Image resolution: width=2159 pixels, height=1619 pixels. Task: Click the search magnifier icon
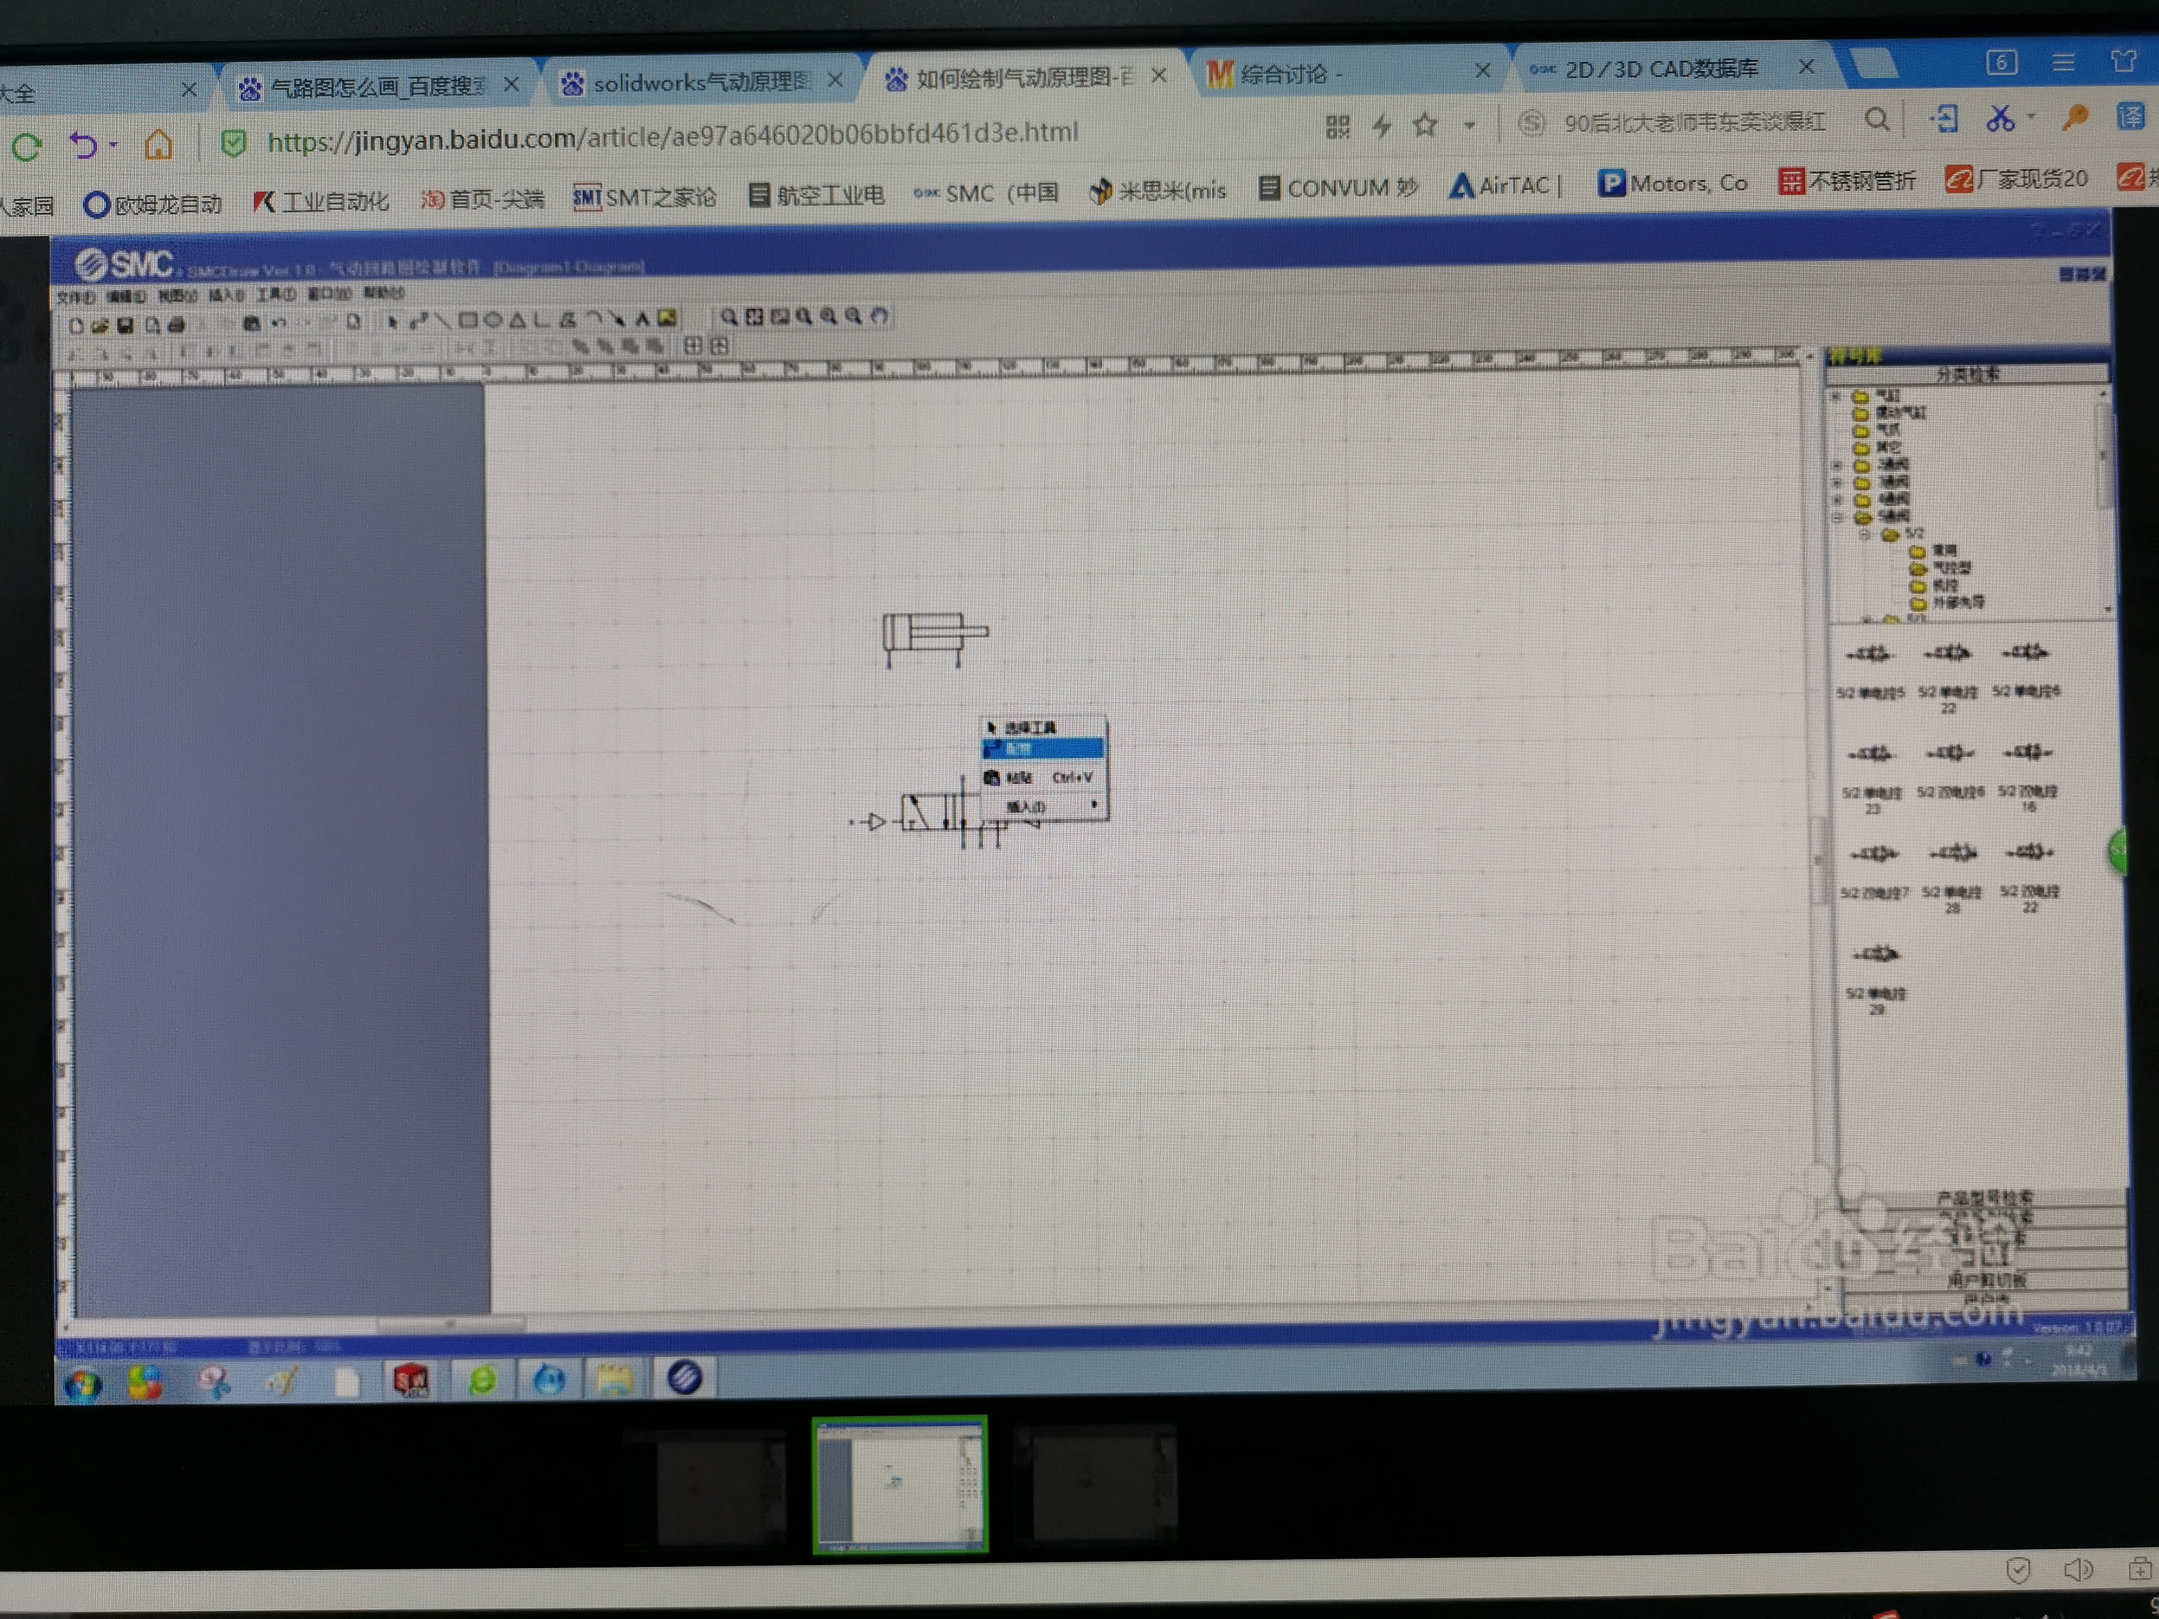click(x=1876, y=119)
